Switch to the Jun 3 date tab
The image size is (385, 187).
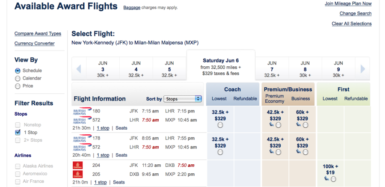[x=103, y=69]
